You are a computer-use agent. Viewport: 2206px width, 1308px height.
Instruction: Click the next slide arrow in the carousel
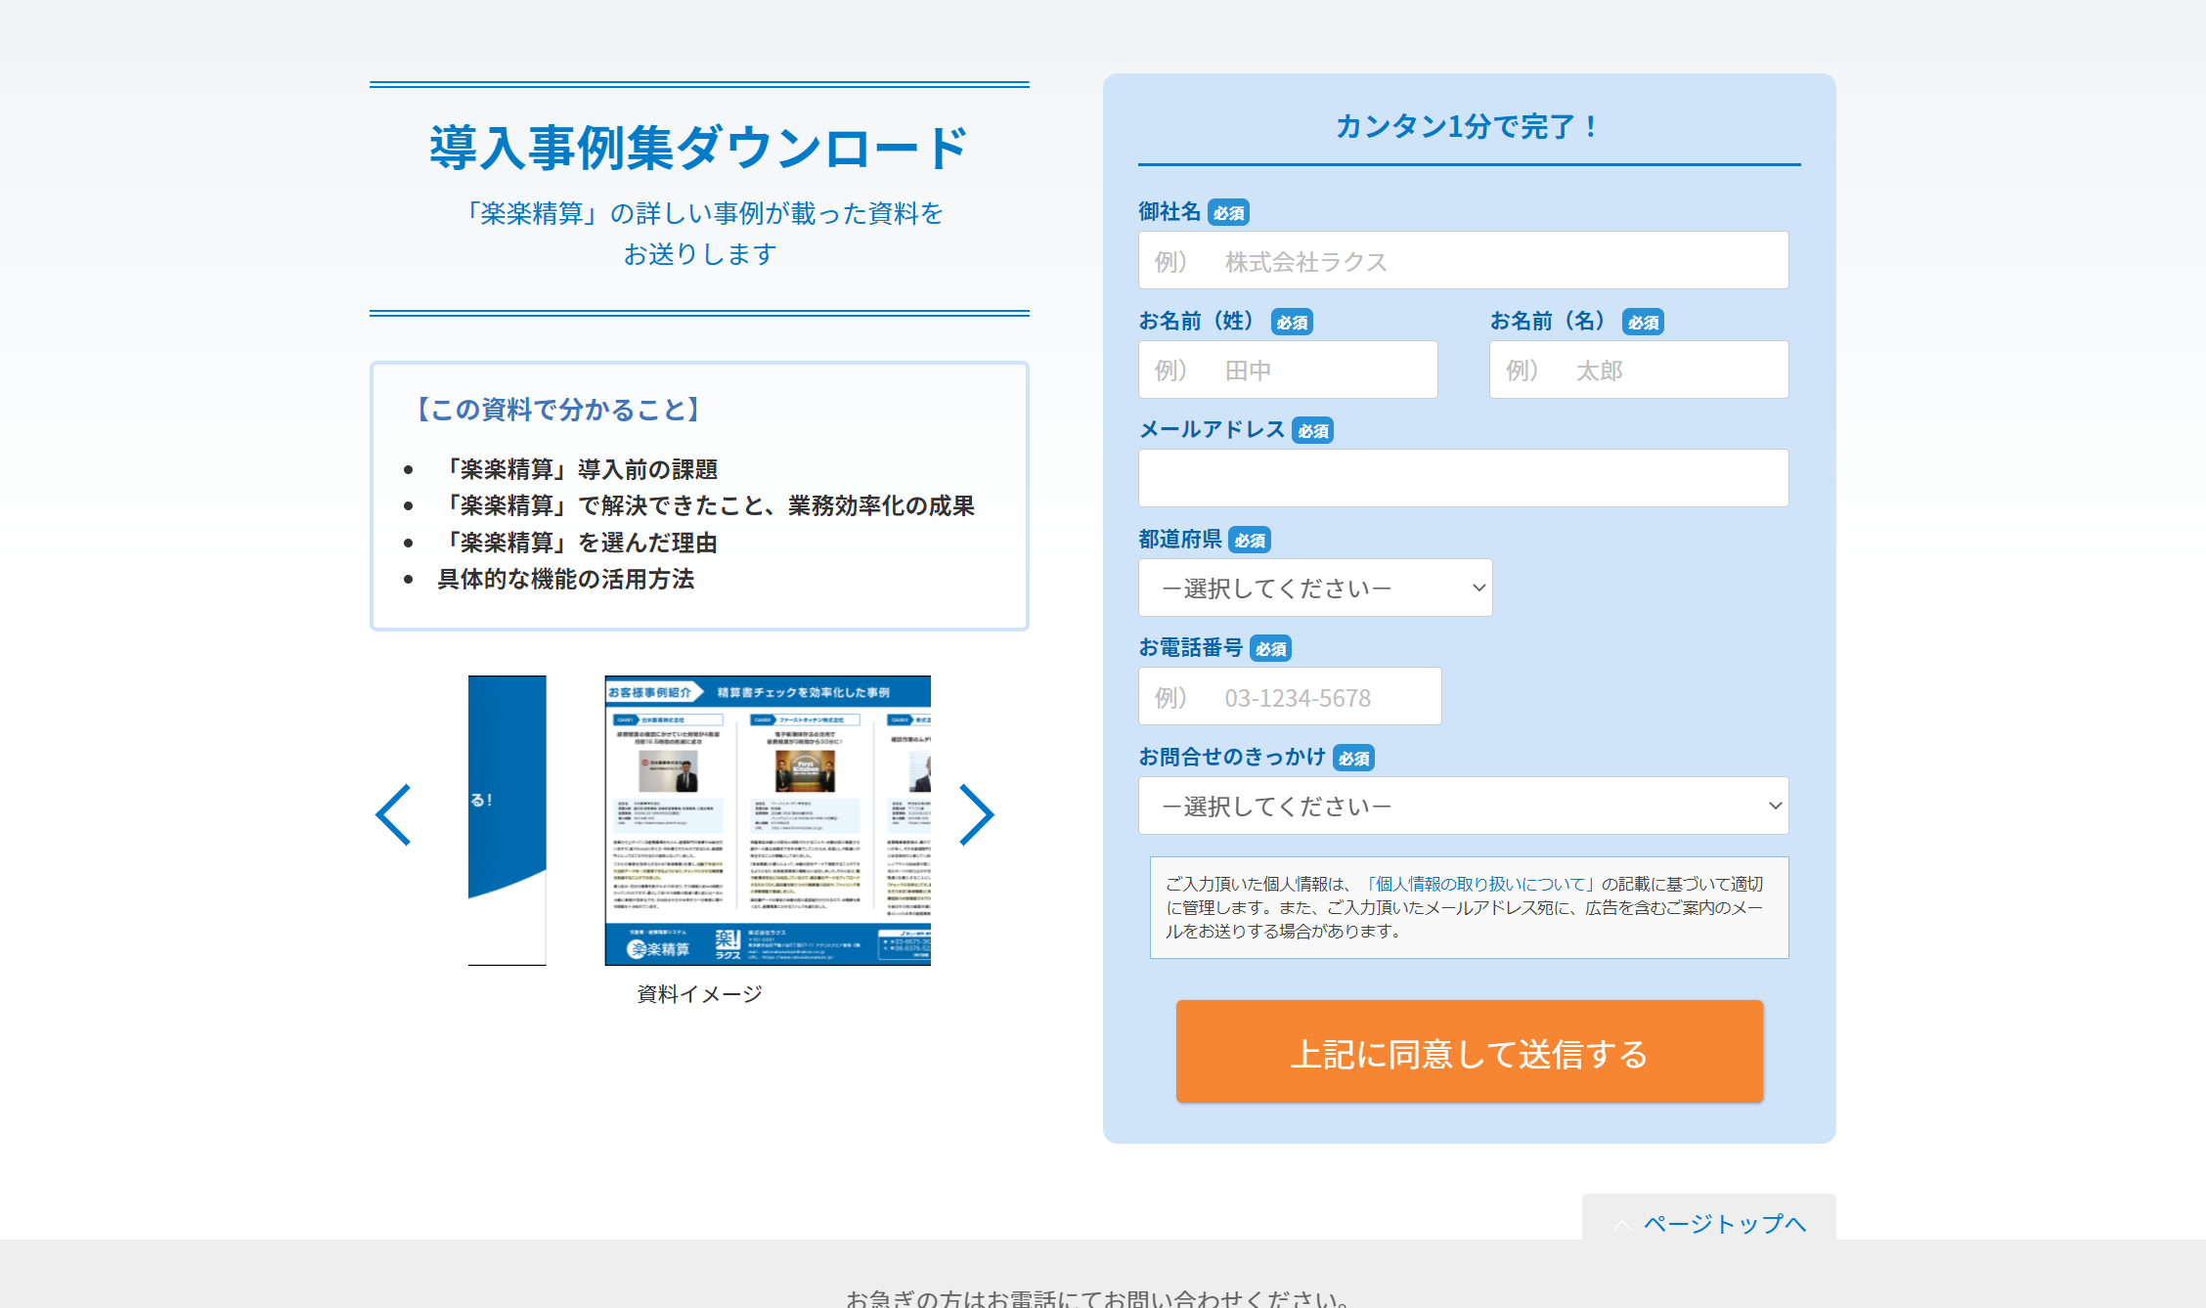coord(976,814)
